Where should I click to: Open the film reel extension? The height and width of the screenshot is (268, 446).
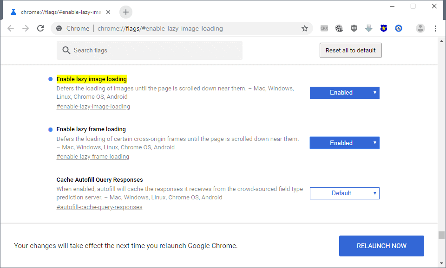tap(339, 28)
